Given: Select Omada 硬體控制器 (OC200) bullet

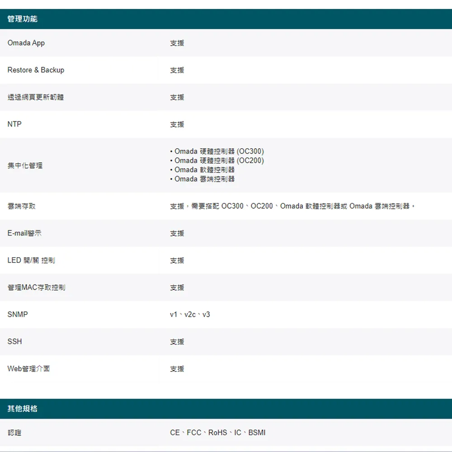Looking at the screenshot, I should [x=217, y=160].
